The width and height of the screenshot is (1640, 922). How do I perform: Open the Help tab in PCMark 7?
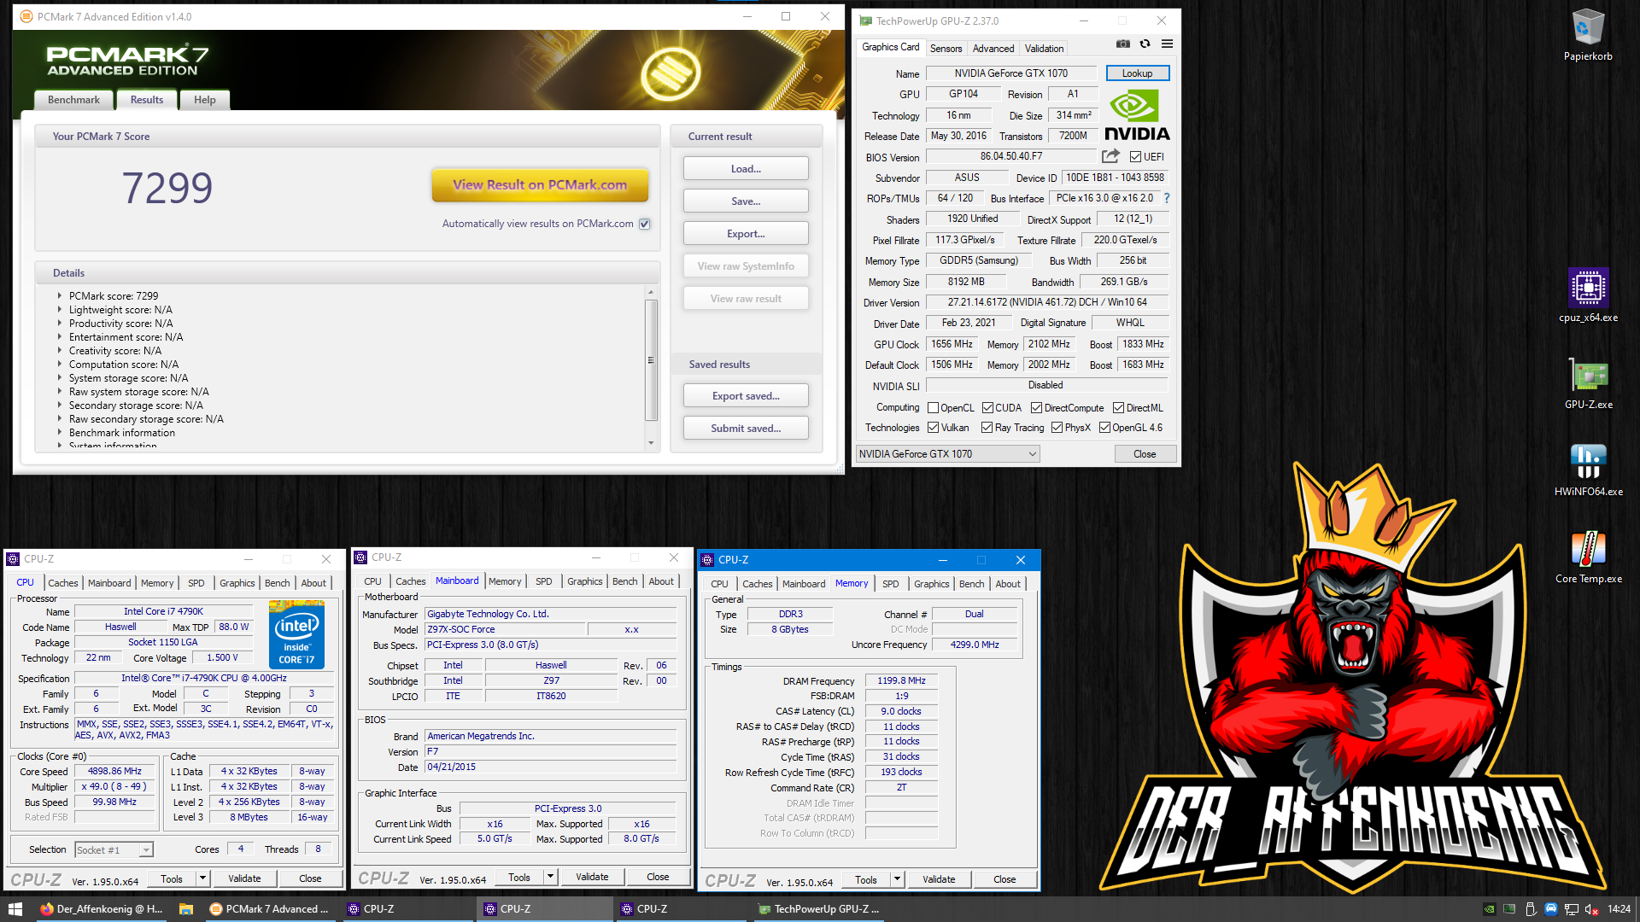coord(204,100)
